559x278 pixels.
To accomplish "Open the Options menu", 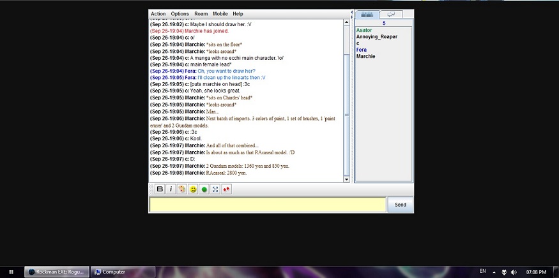I will 180,14.
